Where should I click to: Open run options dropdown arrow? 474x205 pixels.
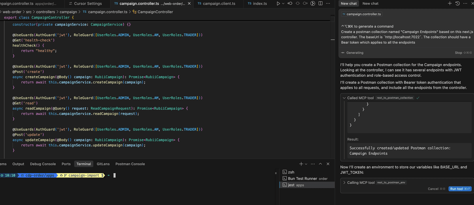coord(283,4)
